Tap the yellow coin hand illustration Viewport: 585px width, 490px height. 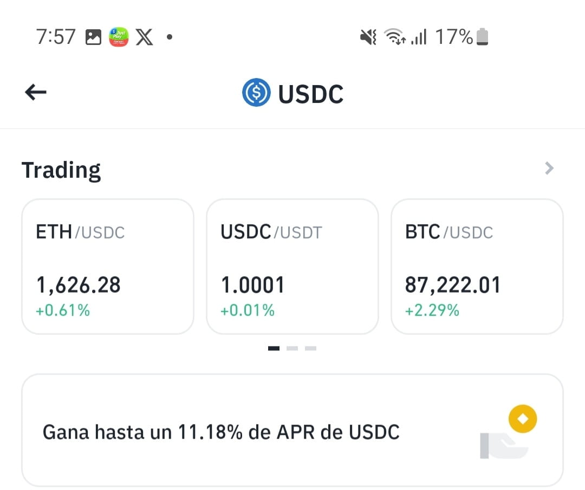click(509, 432)
